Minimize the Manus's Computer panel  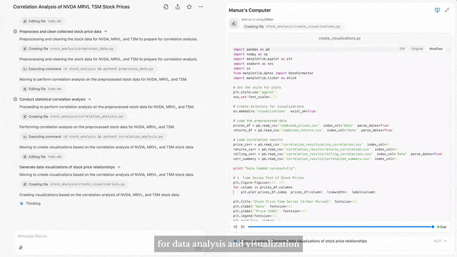click(x=447, y=10)
